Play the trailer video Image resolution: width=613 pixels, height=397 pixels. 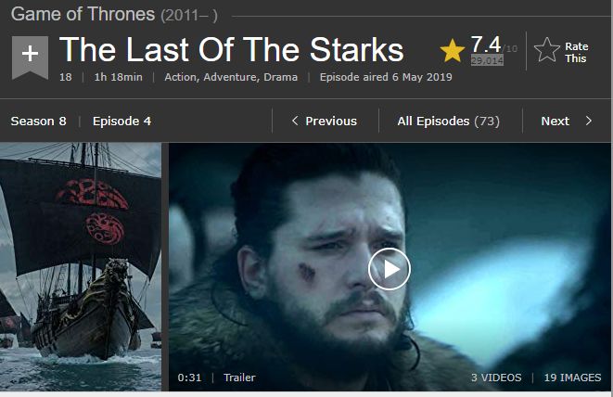[389, 269]
